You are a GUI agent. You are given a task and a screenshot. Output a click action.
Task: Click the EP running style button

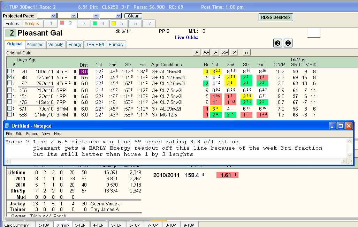click(206, 53)
